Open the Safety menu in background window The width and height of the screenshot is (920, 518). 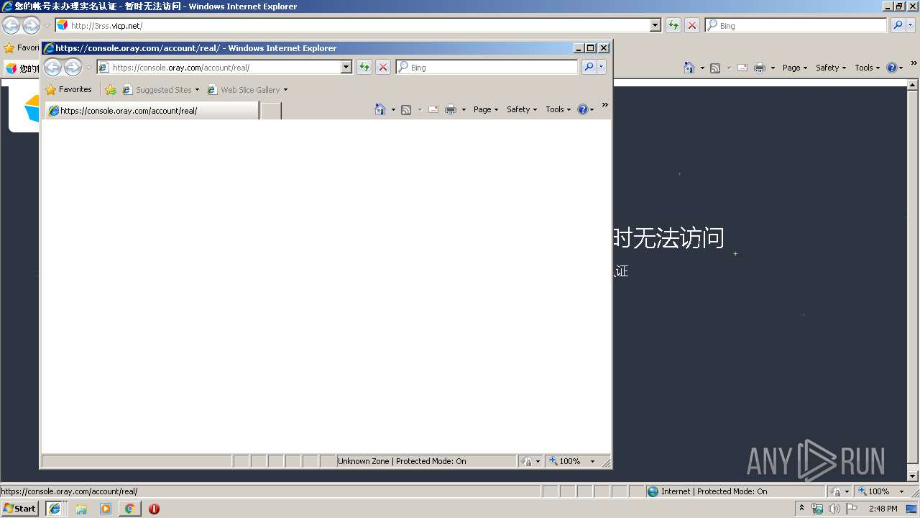(x=831, y=68)
